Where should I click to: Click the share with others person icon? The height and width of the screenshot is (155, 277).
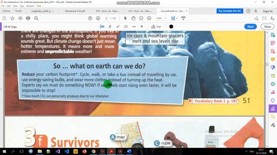pyautogui.click(x=272, y=18)
